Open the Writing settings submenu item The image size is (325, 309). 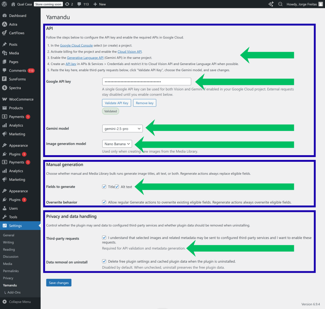(x=8, y=242)
